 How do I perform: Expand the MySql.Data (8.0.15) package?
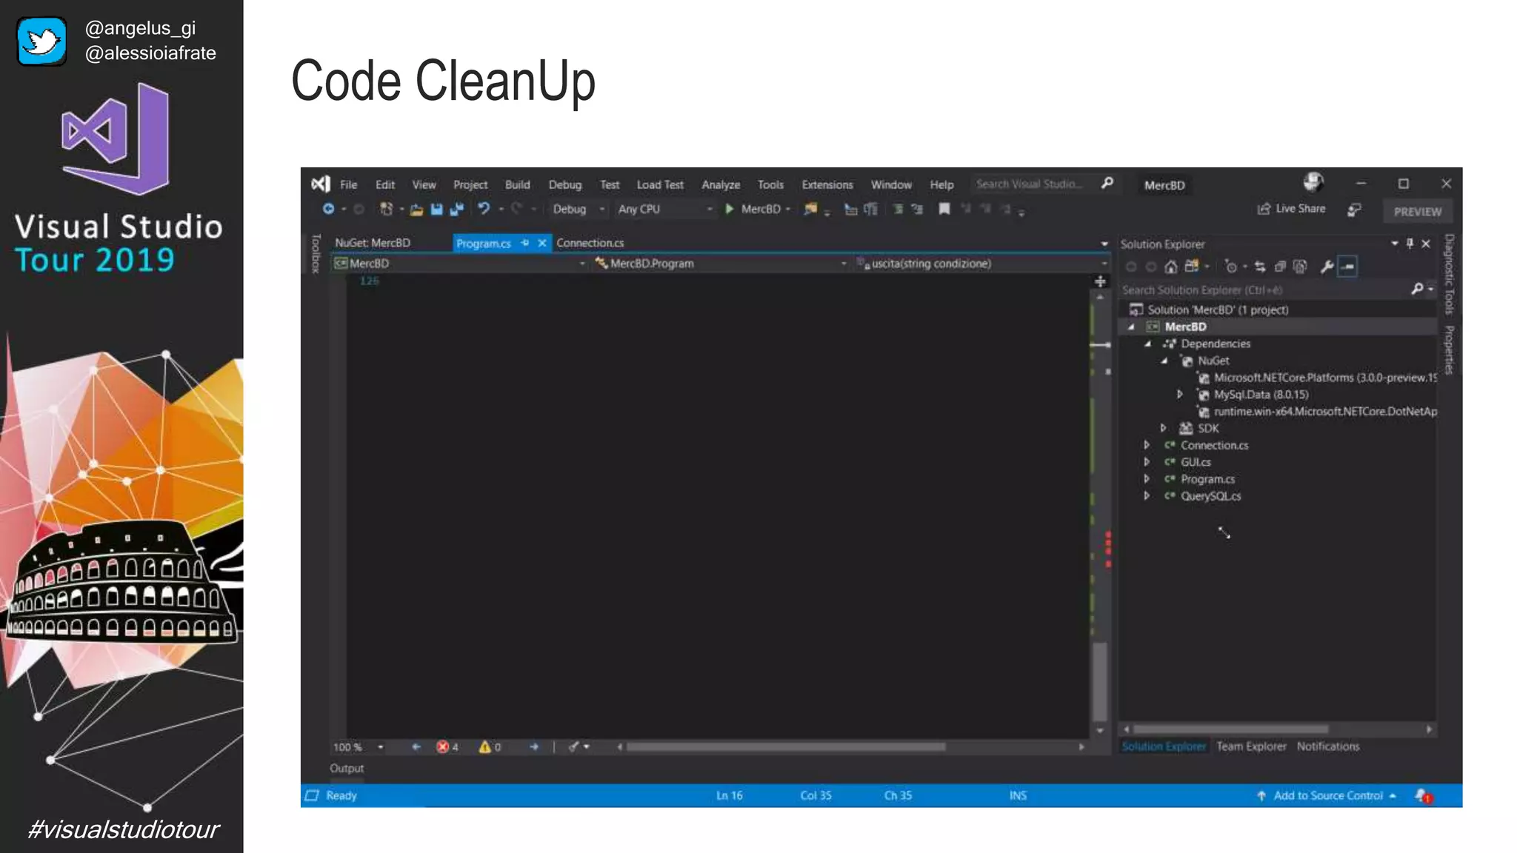pos(1180,395)
